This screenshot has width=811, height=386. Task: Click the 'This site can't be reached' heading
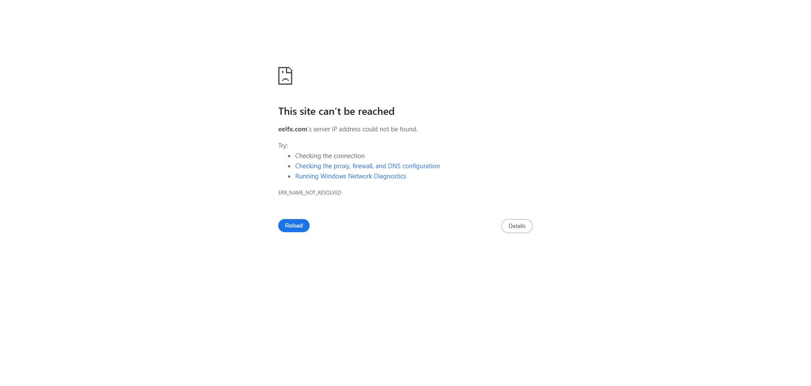click(x=336, y=111)
